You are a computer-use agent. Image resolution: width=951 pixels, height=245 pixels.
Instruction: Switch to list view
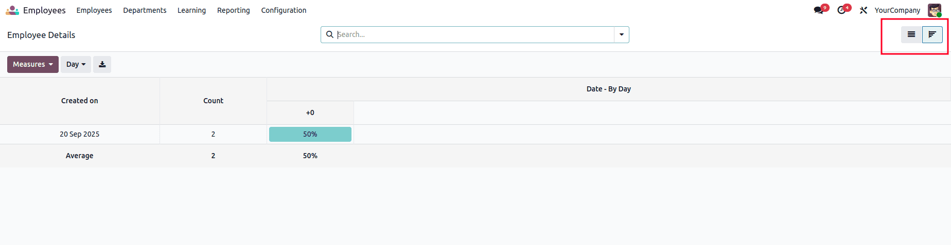[x=911, y=34]
